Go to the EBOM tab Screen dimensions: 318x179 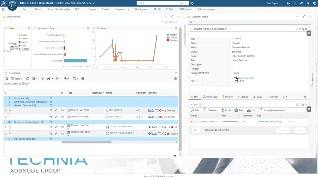pos(169,9)
